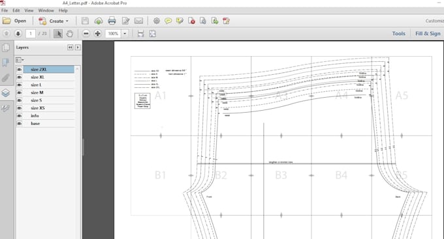This screenshot has width=444, height=239.
Task: Open the Fill & Sign pane
Action: (x=428, y=34)
